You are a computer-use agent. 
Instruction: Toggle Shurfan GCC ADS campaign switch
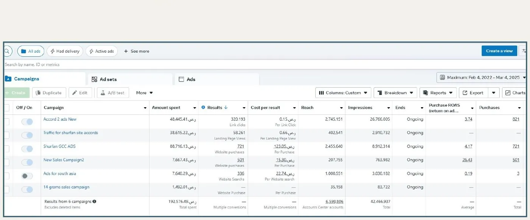click(x=27, y=149)
